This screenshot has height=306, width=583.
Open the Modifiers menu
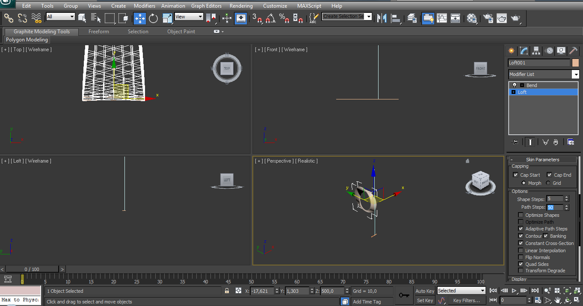pyautogui.click(x=144, y=6)
